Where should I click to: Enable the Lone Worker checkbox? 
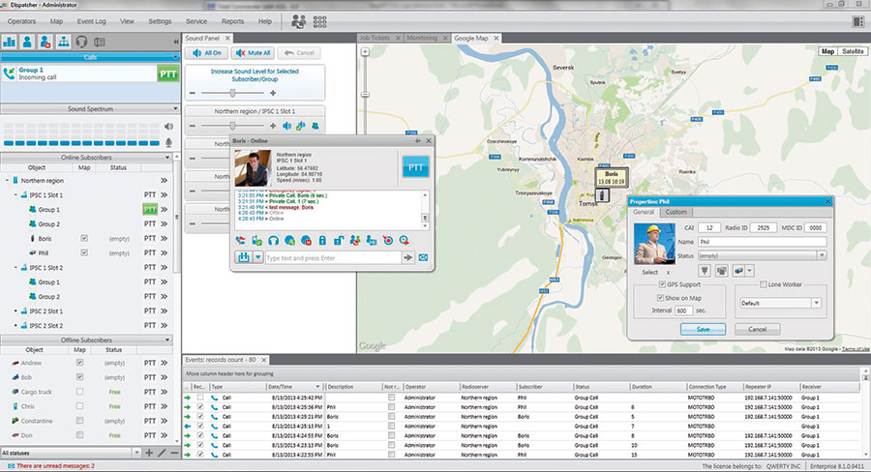click(x=763, y=284)
